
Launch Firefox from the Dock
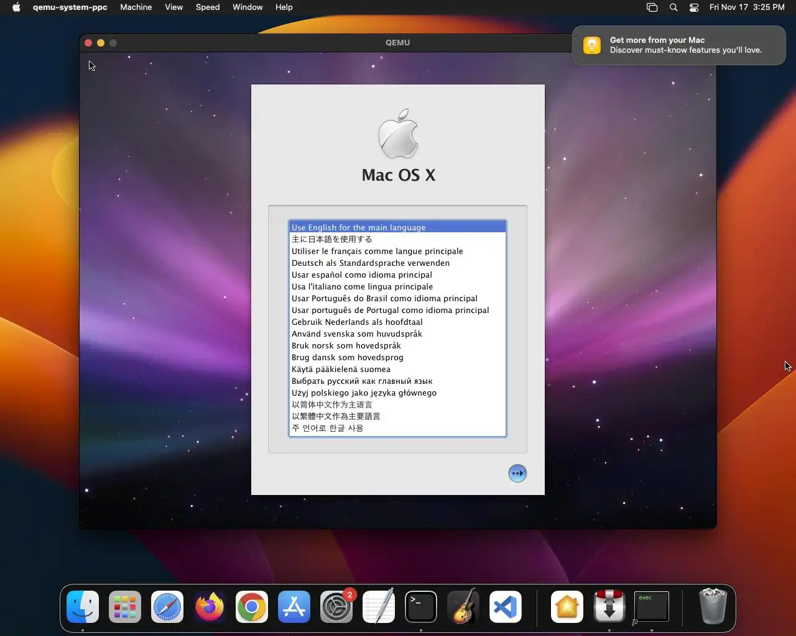click(x=210, y=607)
